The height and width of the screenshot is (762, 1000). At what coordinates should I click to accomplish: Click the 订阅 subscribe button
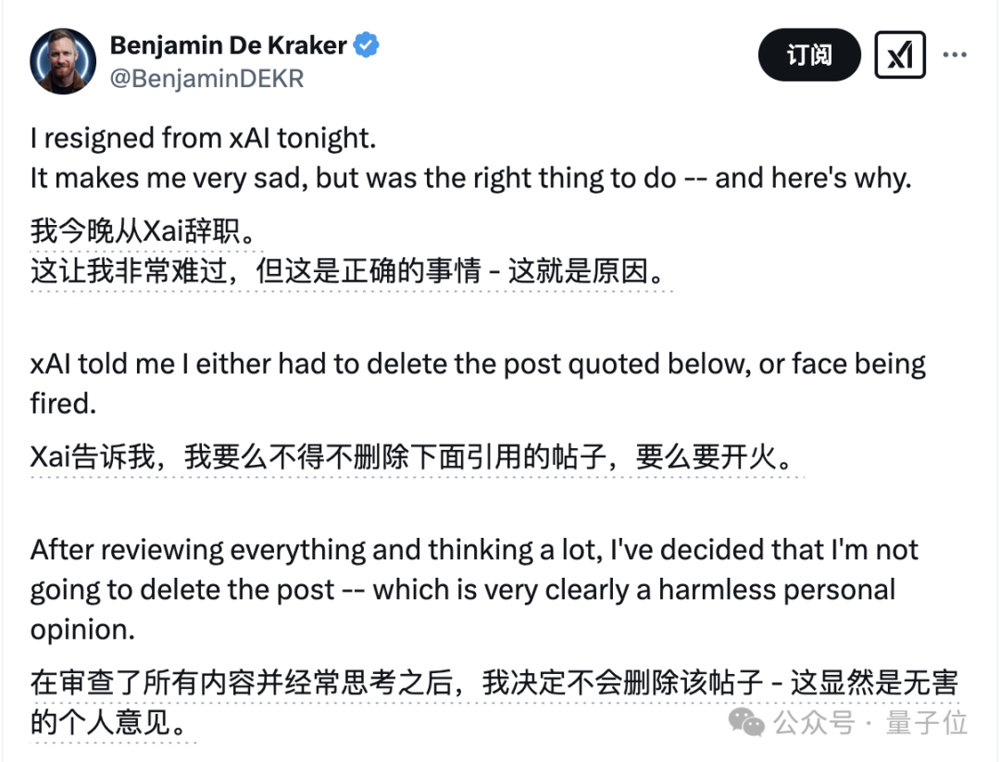tap(809, 55)
